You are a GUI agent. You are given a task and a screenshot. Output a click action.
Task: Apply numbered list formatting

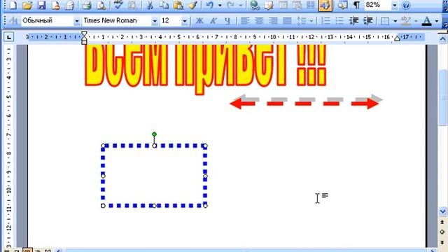[x=325, y=20]
